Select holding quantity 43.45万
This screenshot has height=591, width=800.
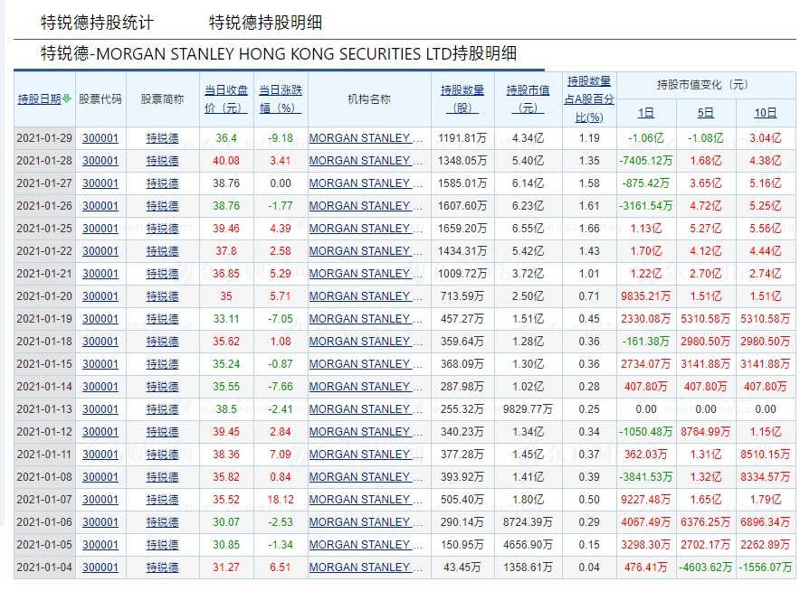click(x=462, y=568)
